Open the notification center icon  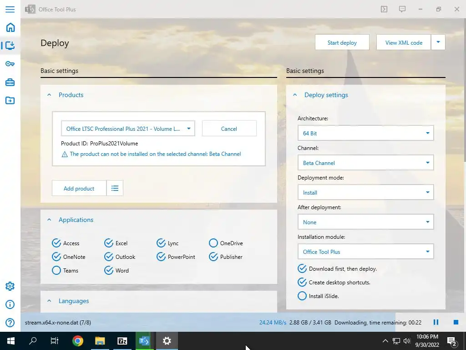(x=451, y=341)
